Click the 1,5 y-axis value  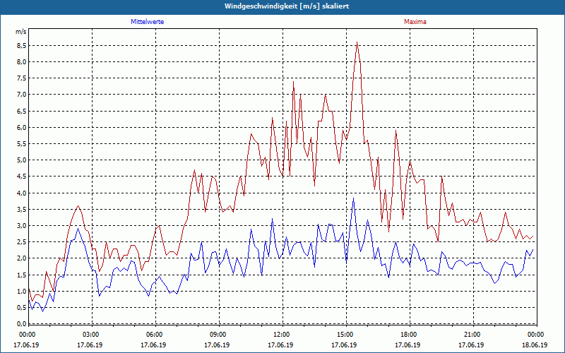[x=22, y=275]
